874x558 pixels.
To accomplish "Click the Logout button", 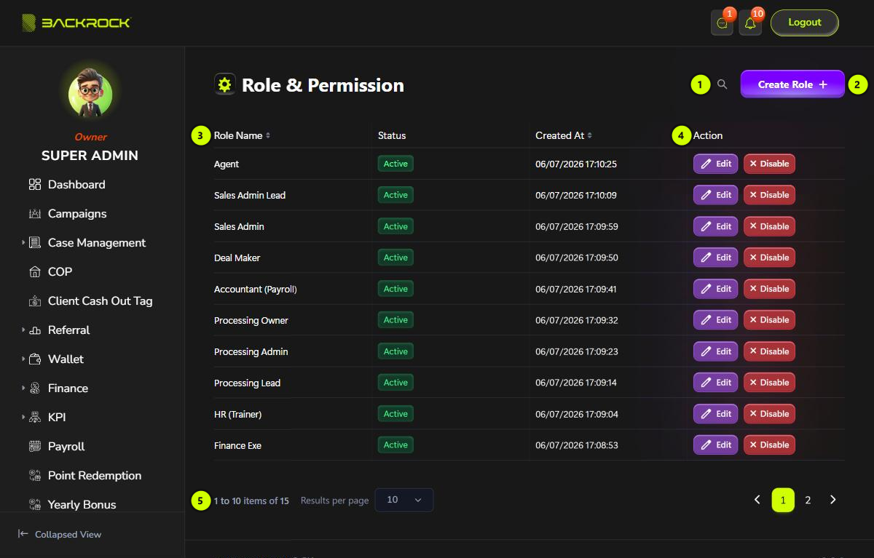I will pos(805,23).
